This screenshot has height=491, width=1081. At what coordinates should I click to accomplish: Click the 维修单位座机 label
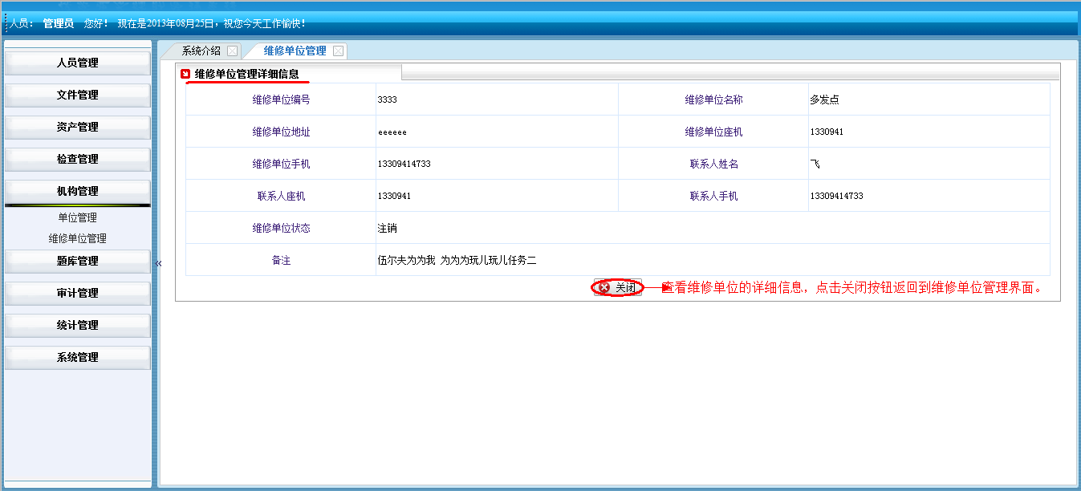pos(713,132)
